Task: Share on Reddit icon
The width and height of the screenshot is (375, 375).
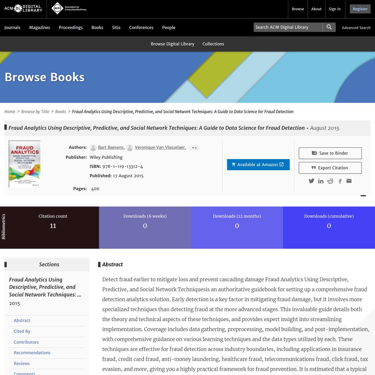Action: (x=330, y=181)
